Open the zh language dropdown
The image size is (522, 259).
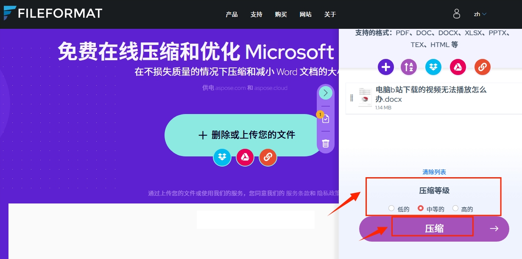(480, 14)
